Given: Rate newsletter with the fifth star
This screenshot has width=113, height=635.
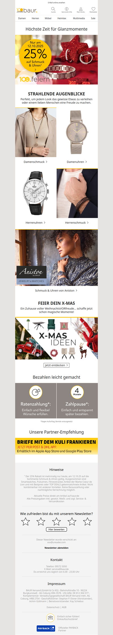Looking at the screenshot, I should tap(87, 521).
